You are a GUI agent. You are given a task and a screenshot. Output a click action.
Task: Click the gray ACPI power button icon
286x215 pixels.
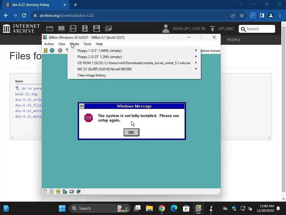(x=60, y=50)
